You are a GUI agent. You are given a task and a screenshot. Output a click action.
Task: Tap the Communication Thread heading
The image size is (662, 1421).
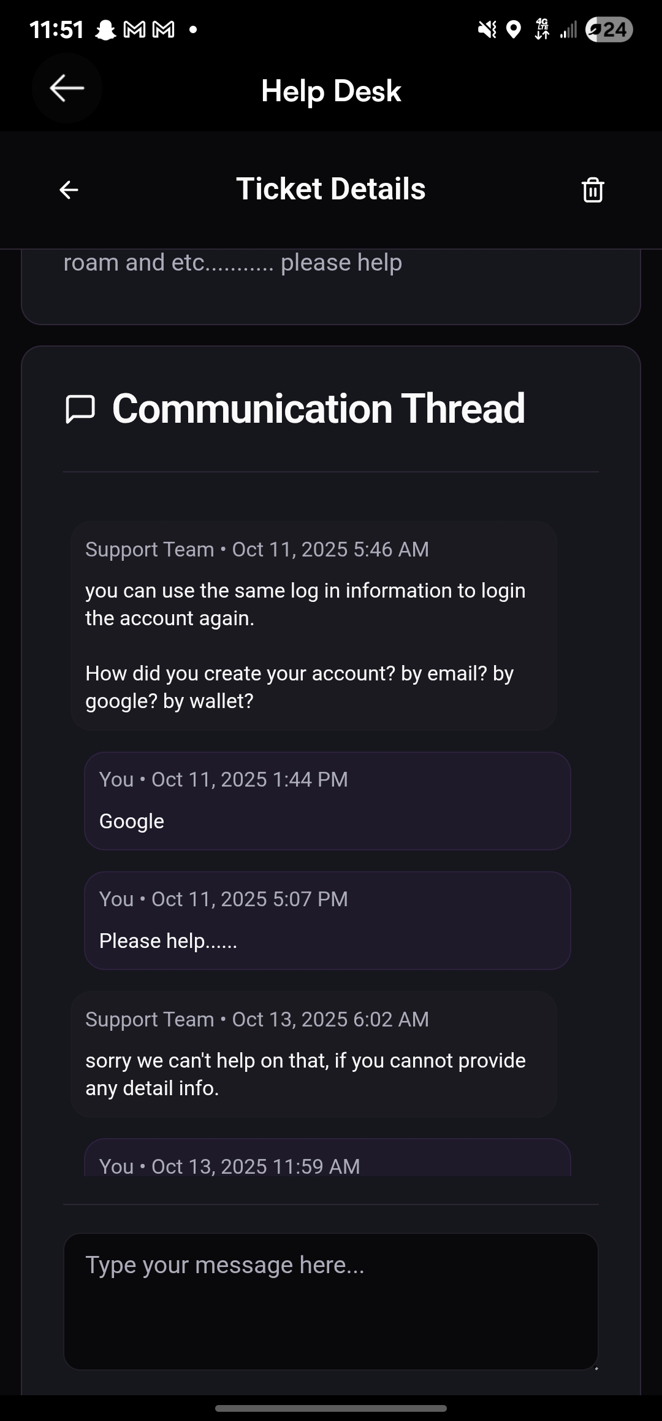(x=318, y=409)
